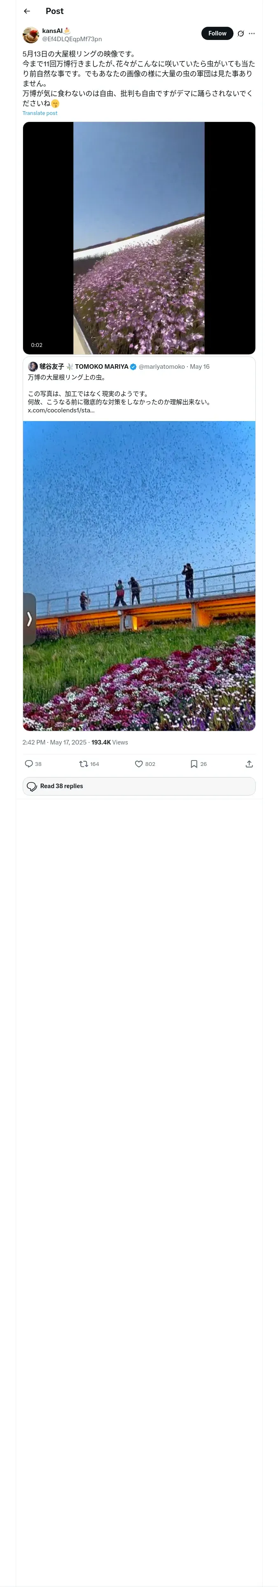This screenshot has height=1587, width=278.
Task: Repost using the icon showing 164
Action: [84, 764]
